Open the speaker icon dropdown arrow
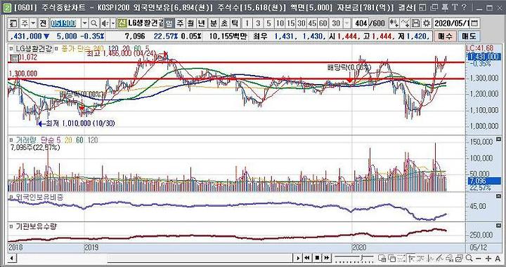Screen dimensions: 506x267 pyautogui.click(x=112, y=23)
